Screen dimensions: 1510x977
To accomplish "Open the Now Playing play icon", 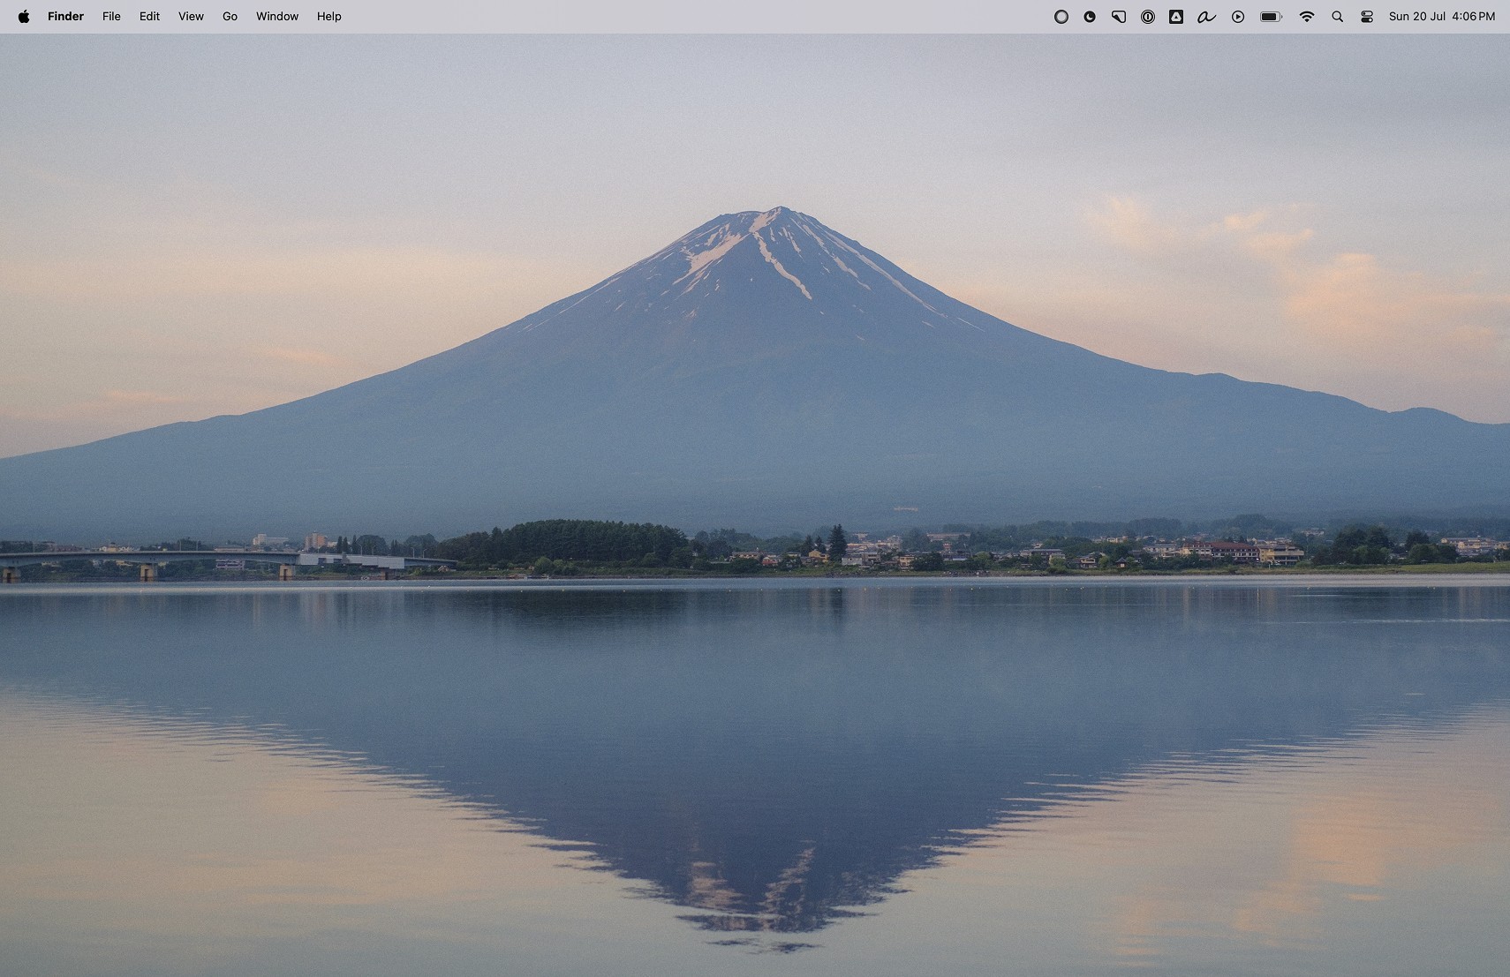I will [1238, 17].
